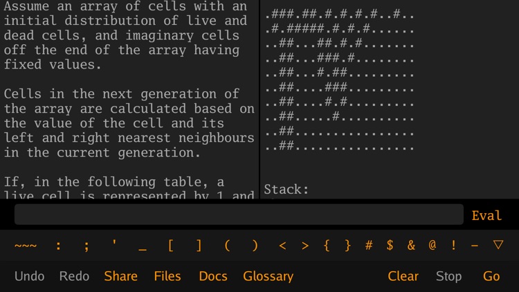Insert the greater-than symbol
This screenshot has height=292, width=519.
305,246
